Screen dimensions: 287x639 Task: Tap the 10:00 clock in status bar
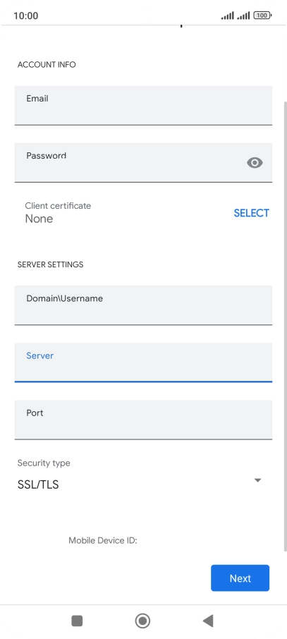(x=25, y=16)
